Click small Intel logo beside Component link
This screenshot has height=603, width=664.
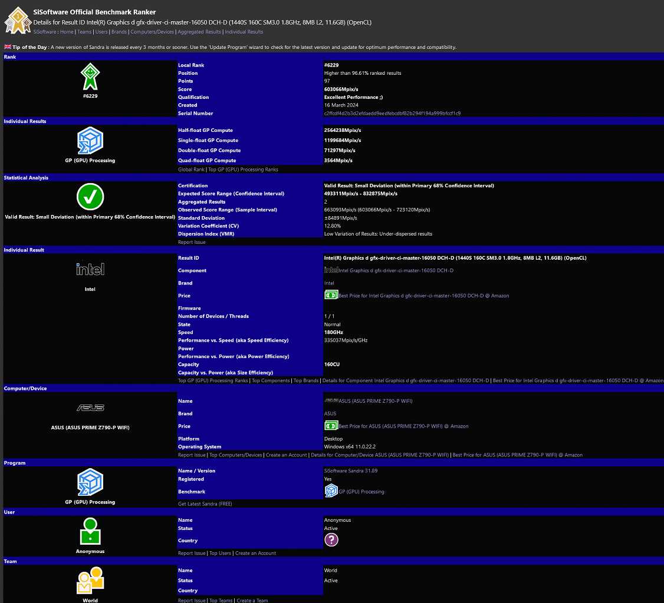coord(331,270)
